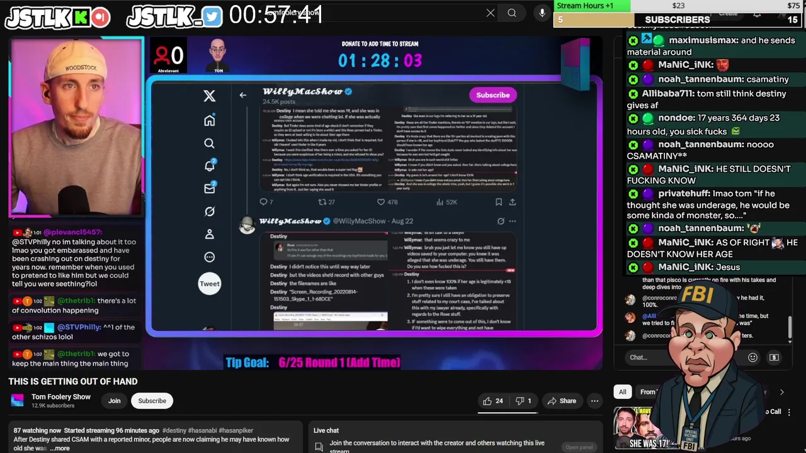Image resolution: width=806 pixels, height=453 pixels.
Task: Click the Share button
Action: [x=562, y=401]
